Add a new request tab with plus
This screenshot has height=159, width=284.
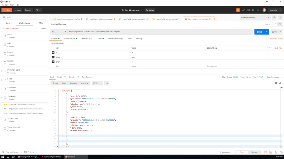219,19
